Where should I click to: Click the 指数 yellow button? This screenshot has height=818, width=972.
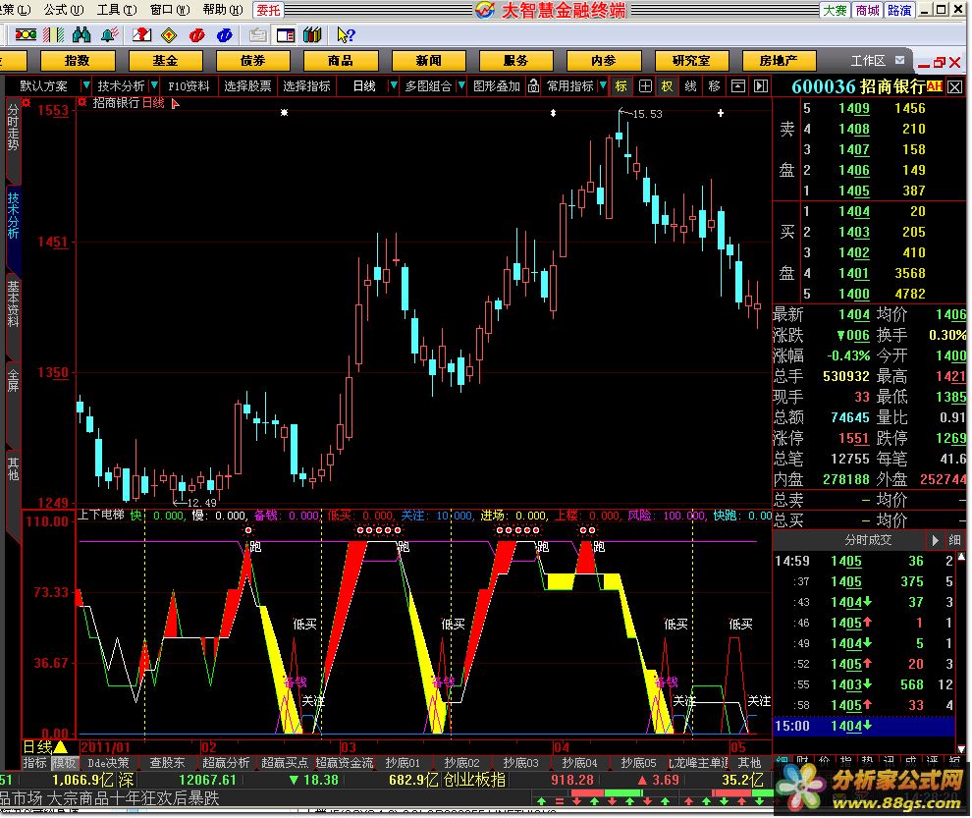tap(78, 61)
